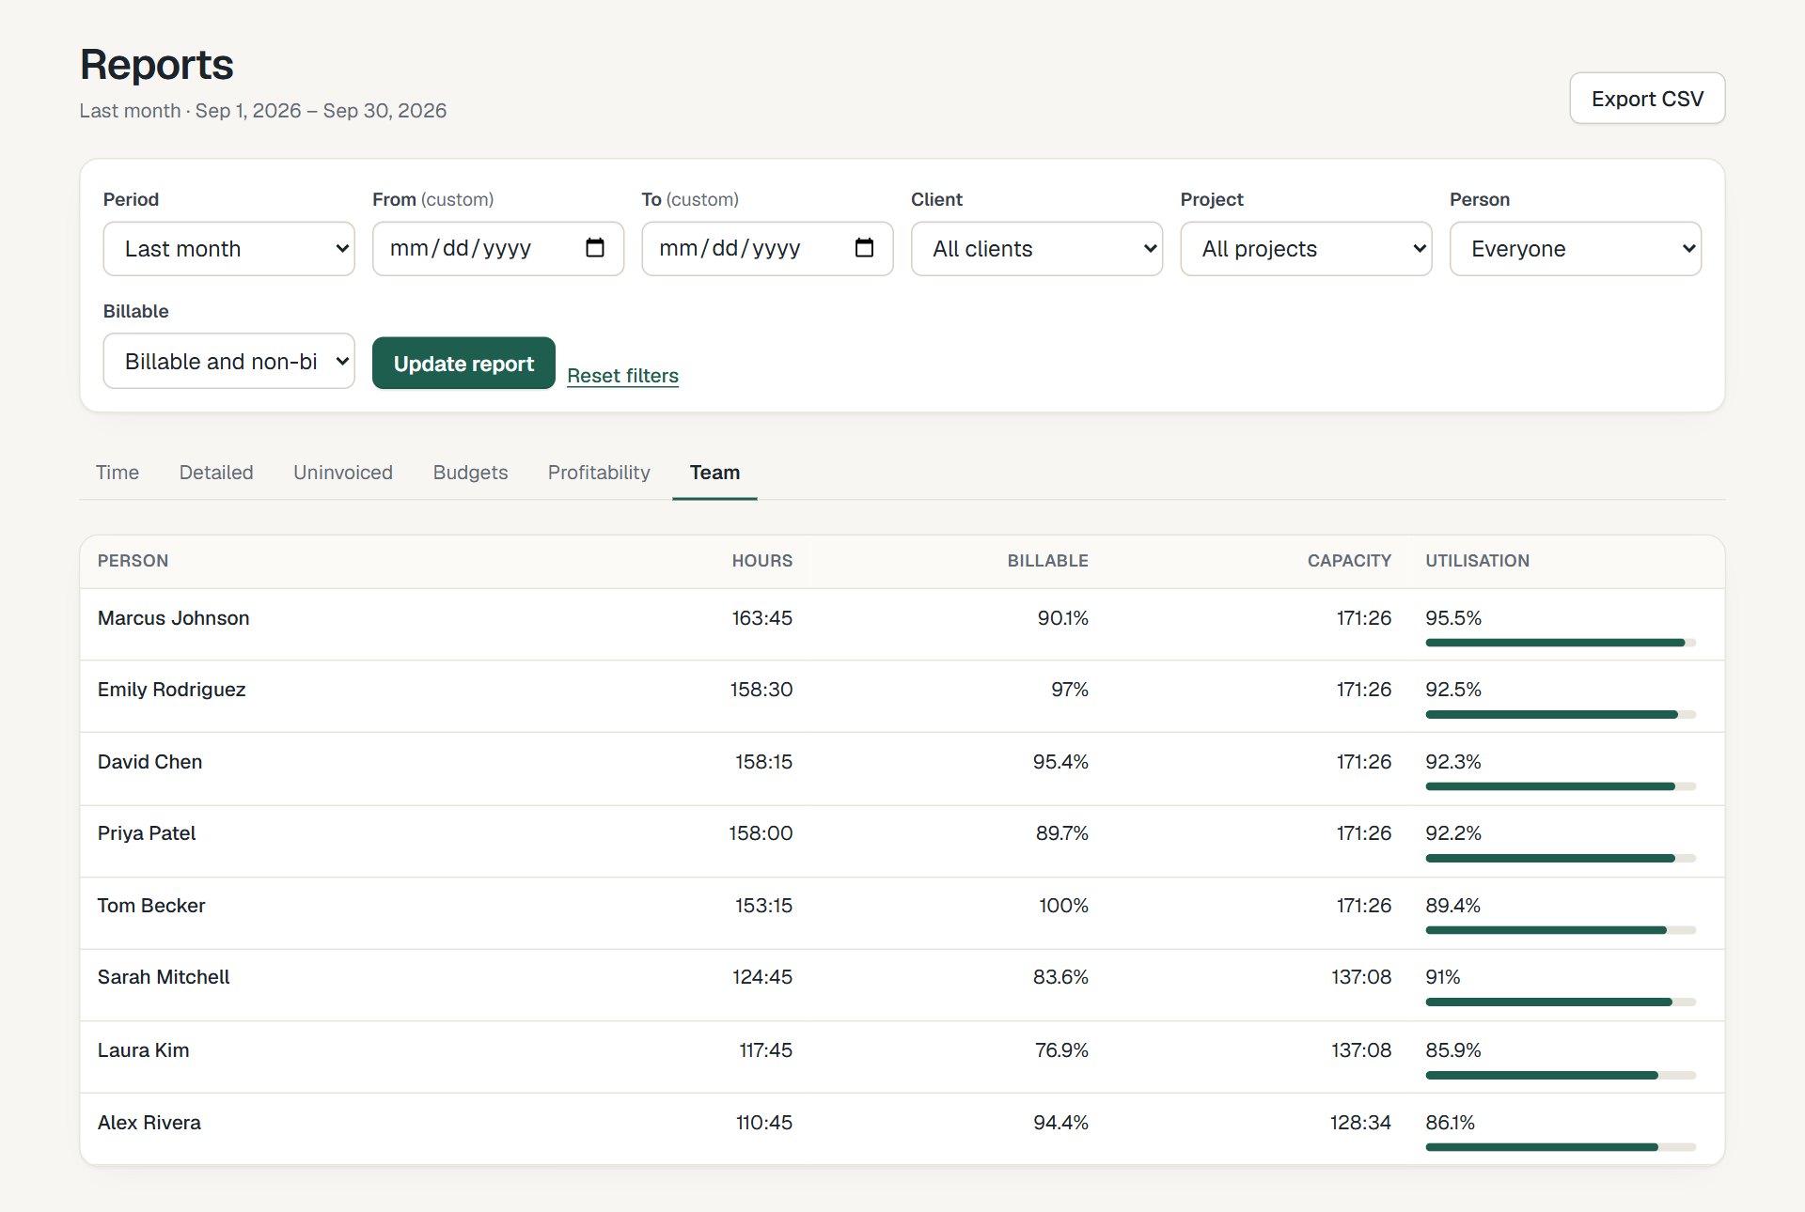
Task: Click the Reset filters link
Action: click(x=622, y=376)
